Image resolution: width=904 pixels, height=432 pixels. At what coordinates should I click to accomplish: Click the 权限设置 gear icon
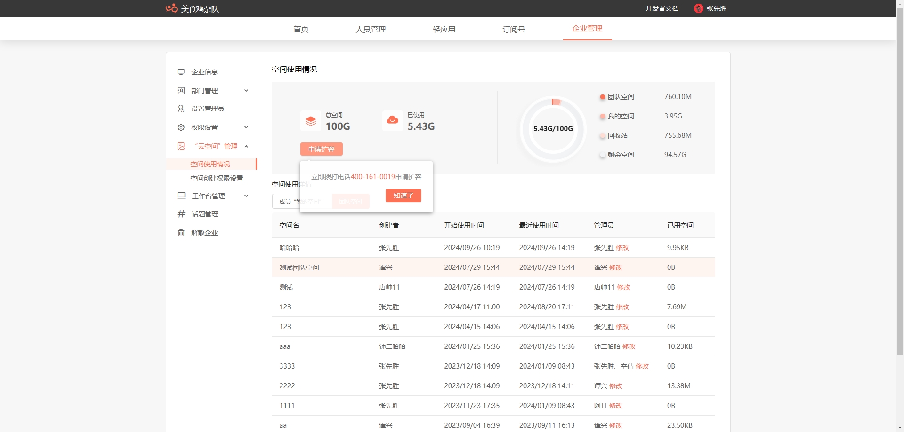(x=181, y=127)
